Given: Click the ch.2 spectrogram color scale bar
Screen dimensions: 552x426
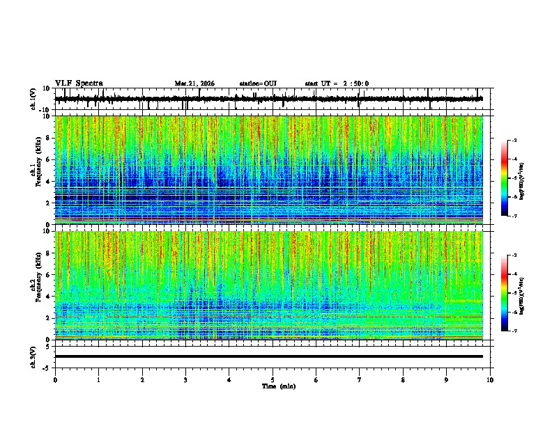Looking at the screenshot, I should click(504, 293).
